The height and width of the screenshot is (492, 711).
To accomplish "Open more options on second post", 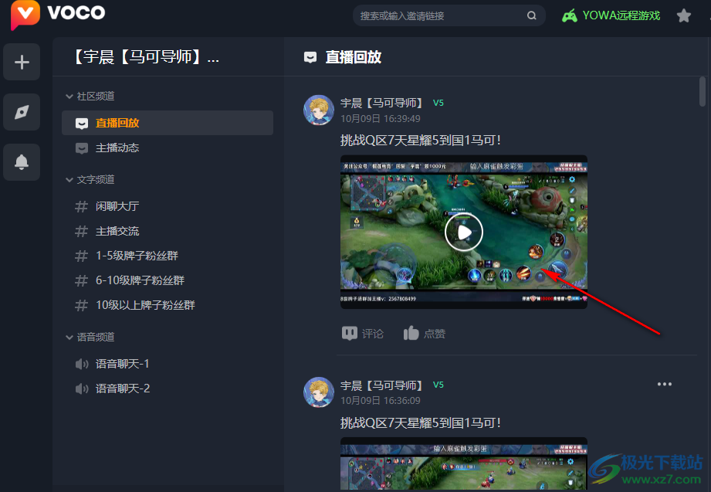I will pyautogui.click(x=665, y=385).
